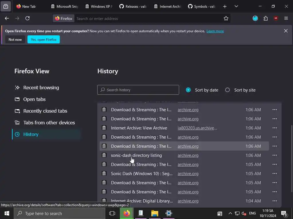Show hidden system tray icons
293x219 pixels.
230,213
